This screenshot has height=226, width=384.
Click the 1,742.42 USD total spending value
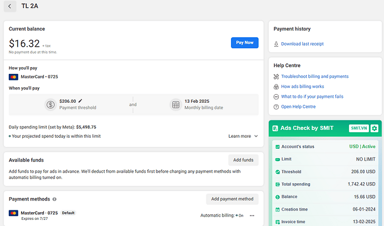362,184
